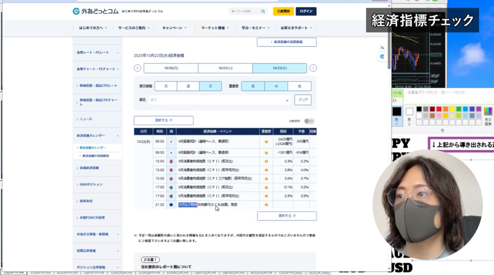The image size is (494, 275).
Task: Expand 為替レート・FXレート sidebar section
Action: 96,52
